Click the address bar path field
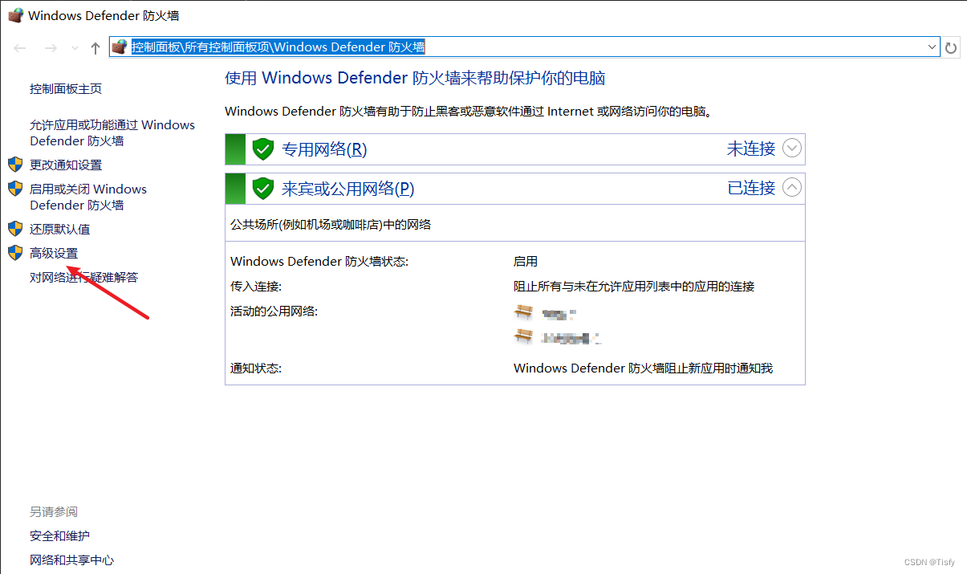This screenshot has width=967, height=574. point(525,47)
